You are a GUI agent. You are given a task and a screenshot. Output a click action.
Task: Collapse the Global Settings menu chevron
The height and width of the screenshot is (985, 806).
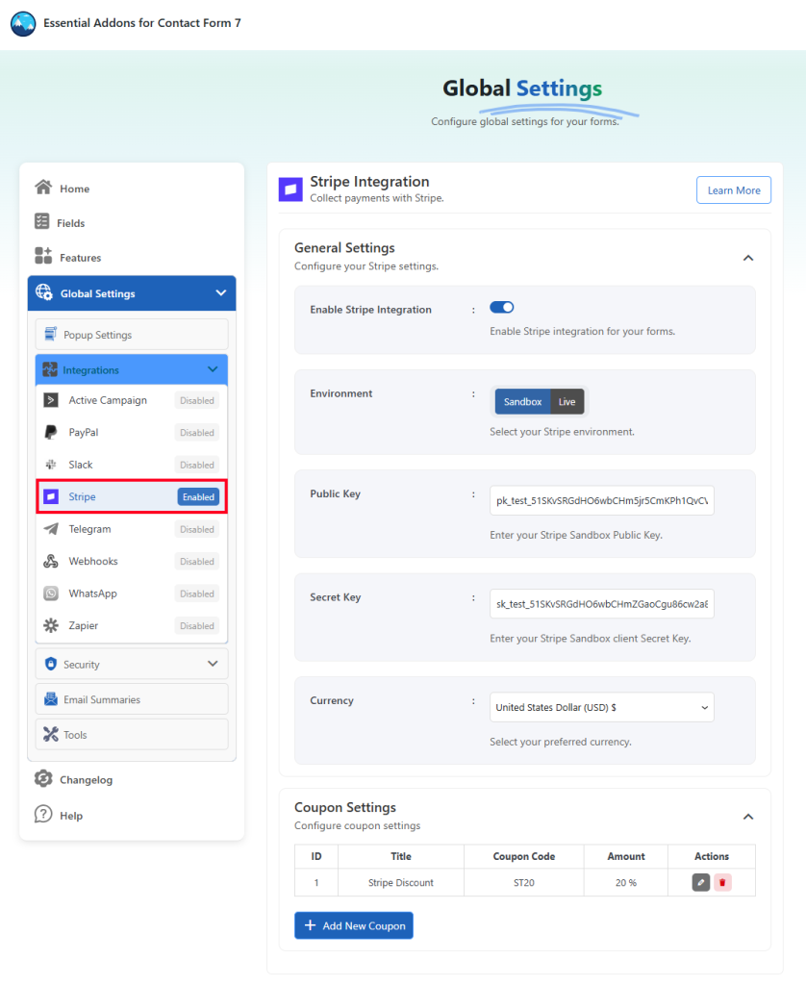coord(221,292)
